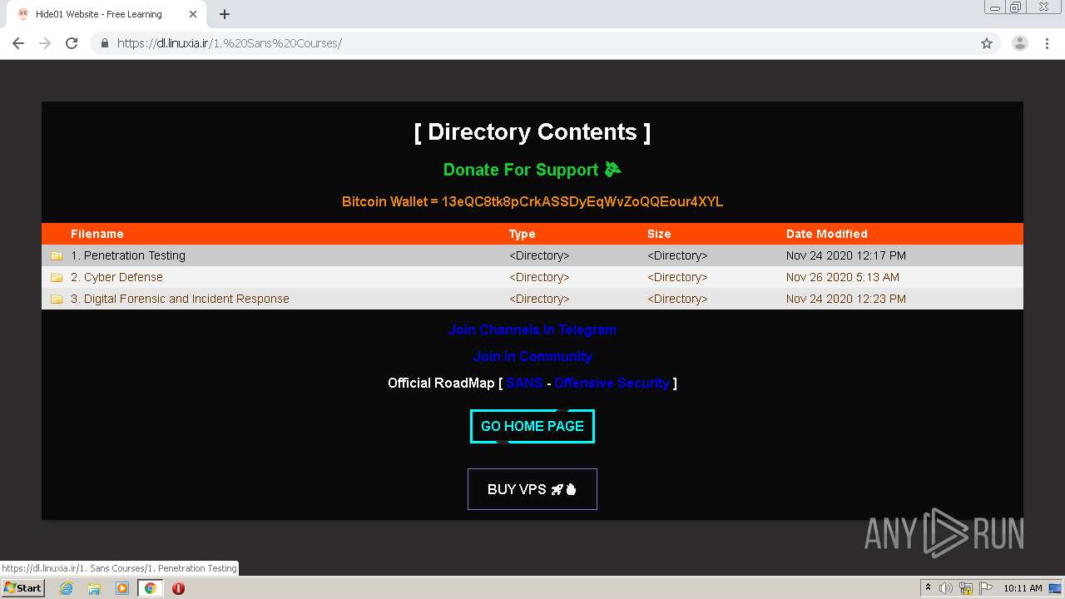
Task: Click date Nov 26 2020 5:13 AM
Action: click(x=843, y=277)
